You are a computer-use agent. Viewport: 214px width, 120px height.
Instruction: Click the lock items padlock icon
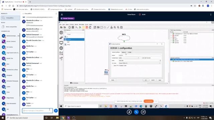tap(111, 27)
